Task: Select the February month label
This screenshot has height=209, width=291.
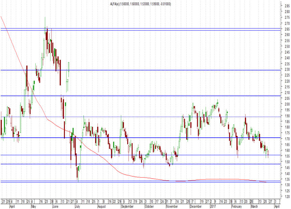Action: (x=237, y=206)
